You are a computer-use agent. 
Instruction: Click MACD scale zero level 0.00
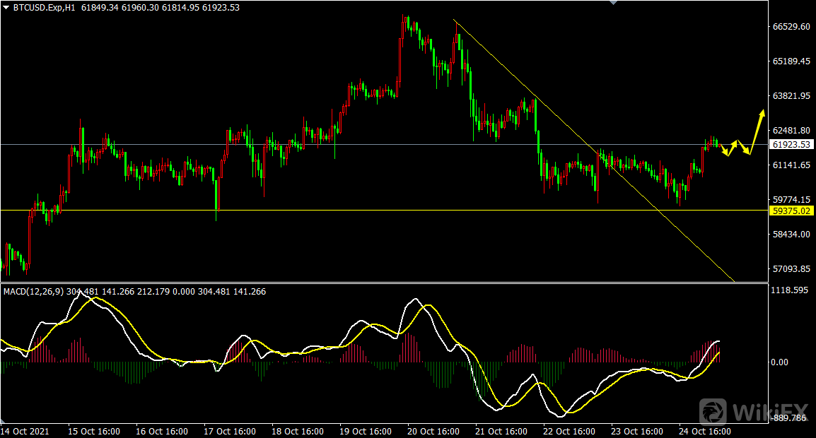[x=779, y=362]
